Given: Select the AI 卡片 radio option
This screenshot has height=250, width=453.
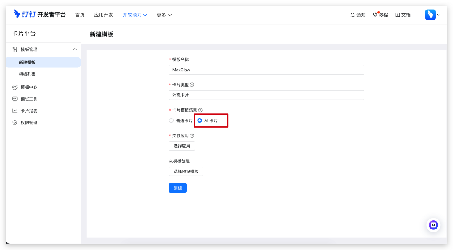Looking at the screenshot, I should point(200,121).
